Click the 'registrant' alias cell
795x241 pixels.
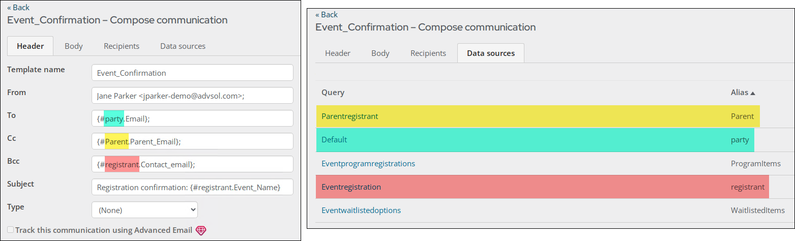(748, 187)
